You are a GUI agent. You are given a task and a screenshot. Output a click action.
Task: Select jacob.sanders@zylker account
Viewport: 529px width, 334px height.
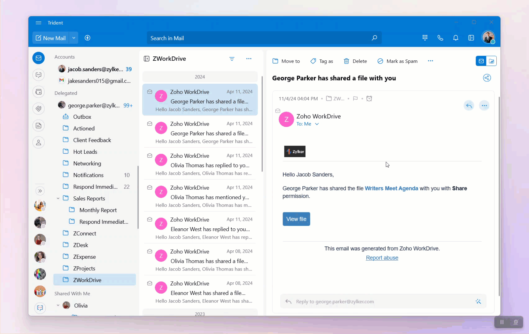tap(95, 69)
